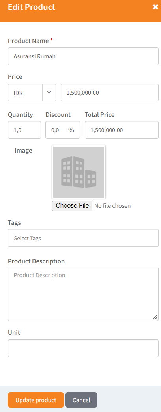Click the Choose File button

72,206
